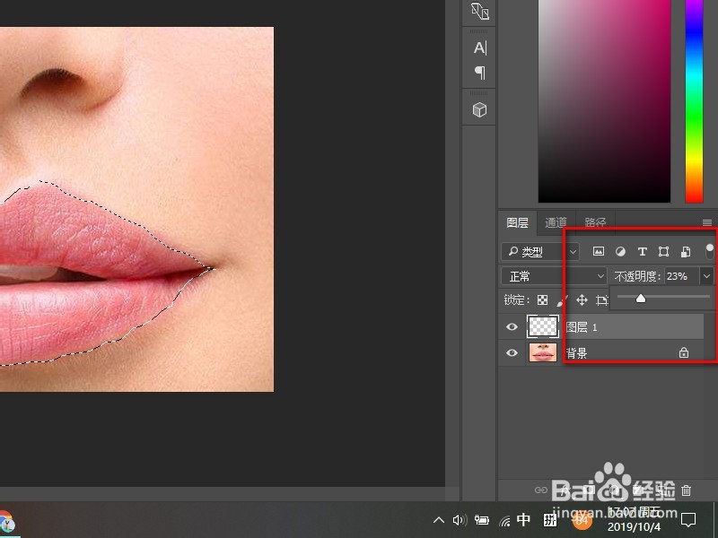
Task: Show hidden tray icons chevron
Action: click(x=438, y=520)
